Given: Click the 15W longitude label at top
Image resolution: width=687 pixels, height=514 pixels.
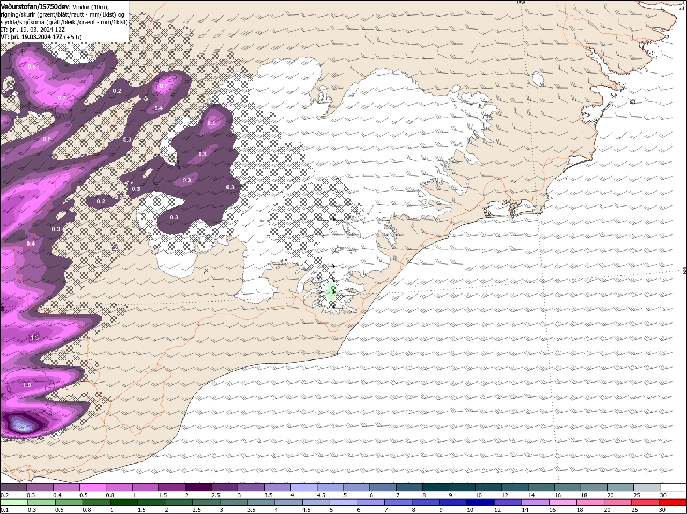Looking at the screenshot, I should point(520,3).
